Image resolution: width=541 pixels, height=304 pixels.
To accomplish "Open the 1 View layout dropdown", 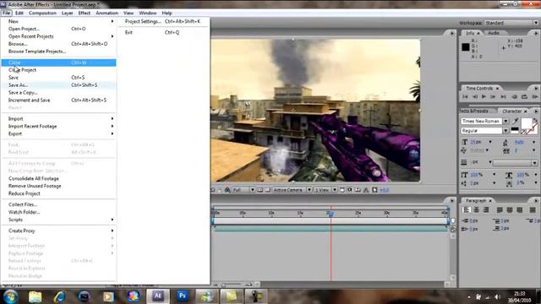I will pyautogui.click(x=325, y=190).
